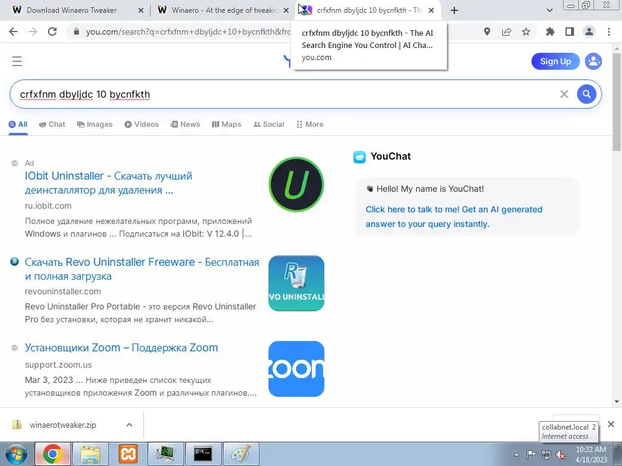Image resolution: width=622 pixels, height=466 pixels.
Task: Reload the current page
Action: coord(52,32)
